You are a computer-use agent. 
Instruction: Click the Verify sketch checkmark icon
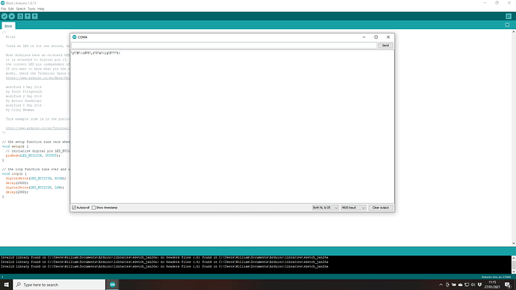(4, 16)
